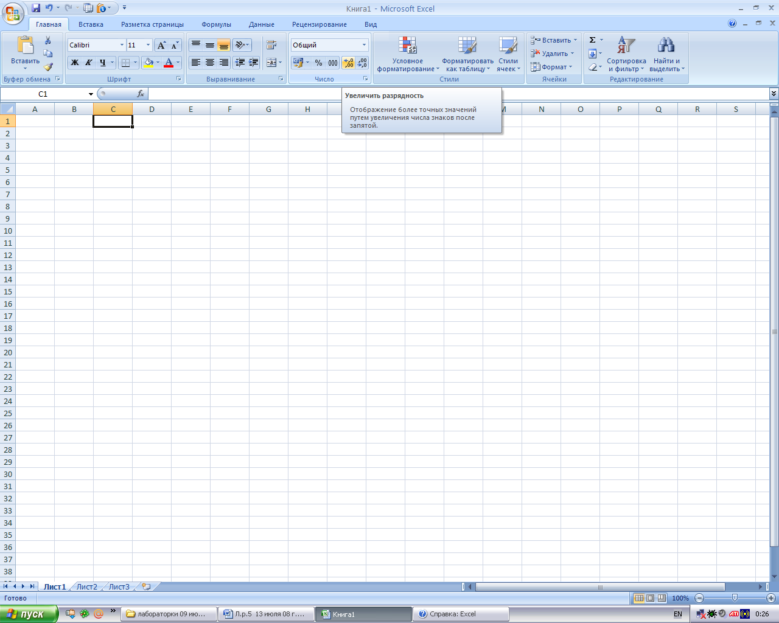
Task: Open the Данные ribbon tab
Action: [x=262, y=24]
